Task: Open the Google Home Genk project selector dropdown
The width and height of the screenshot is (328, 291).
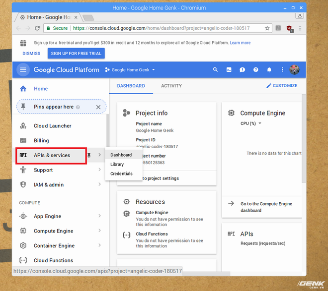Action: coord(130,70)
